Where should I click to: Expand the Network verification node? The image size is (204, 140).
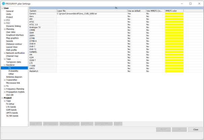(5, 53)
